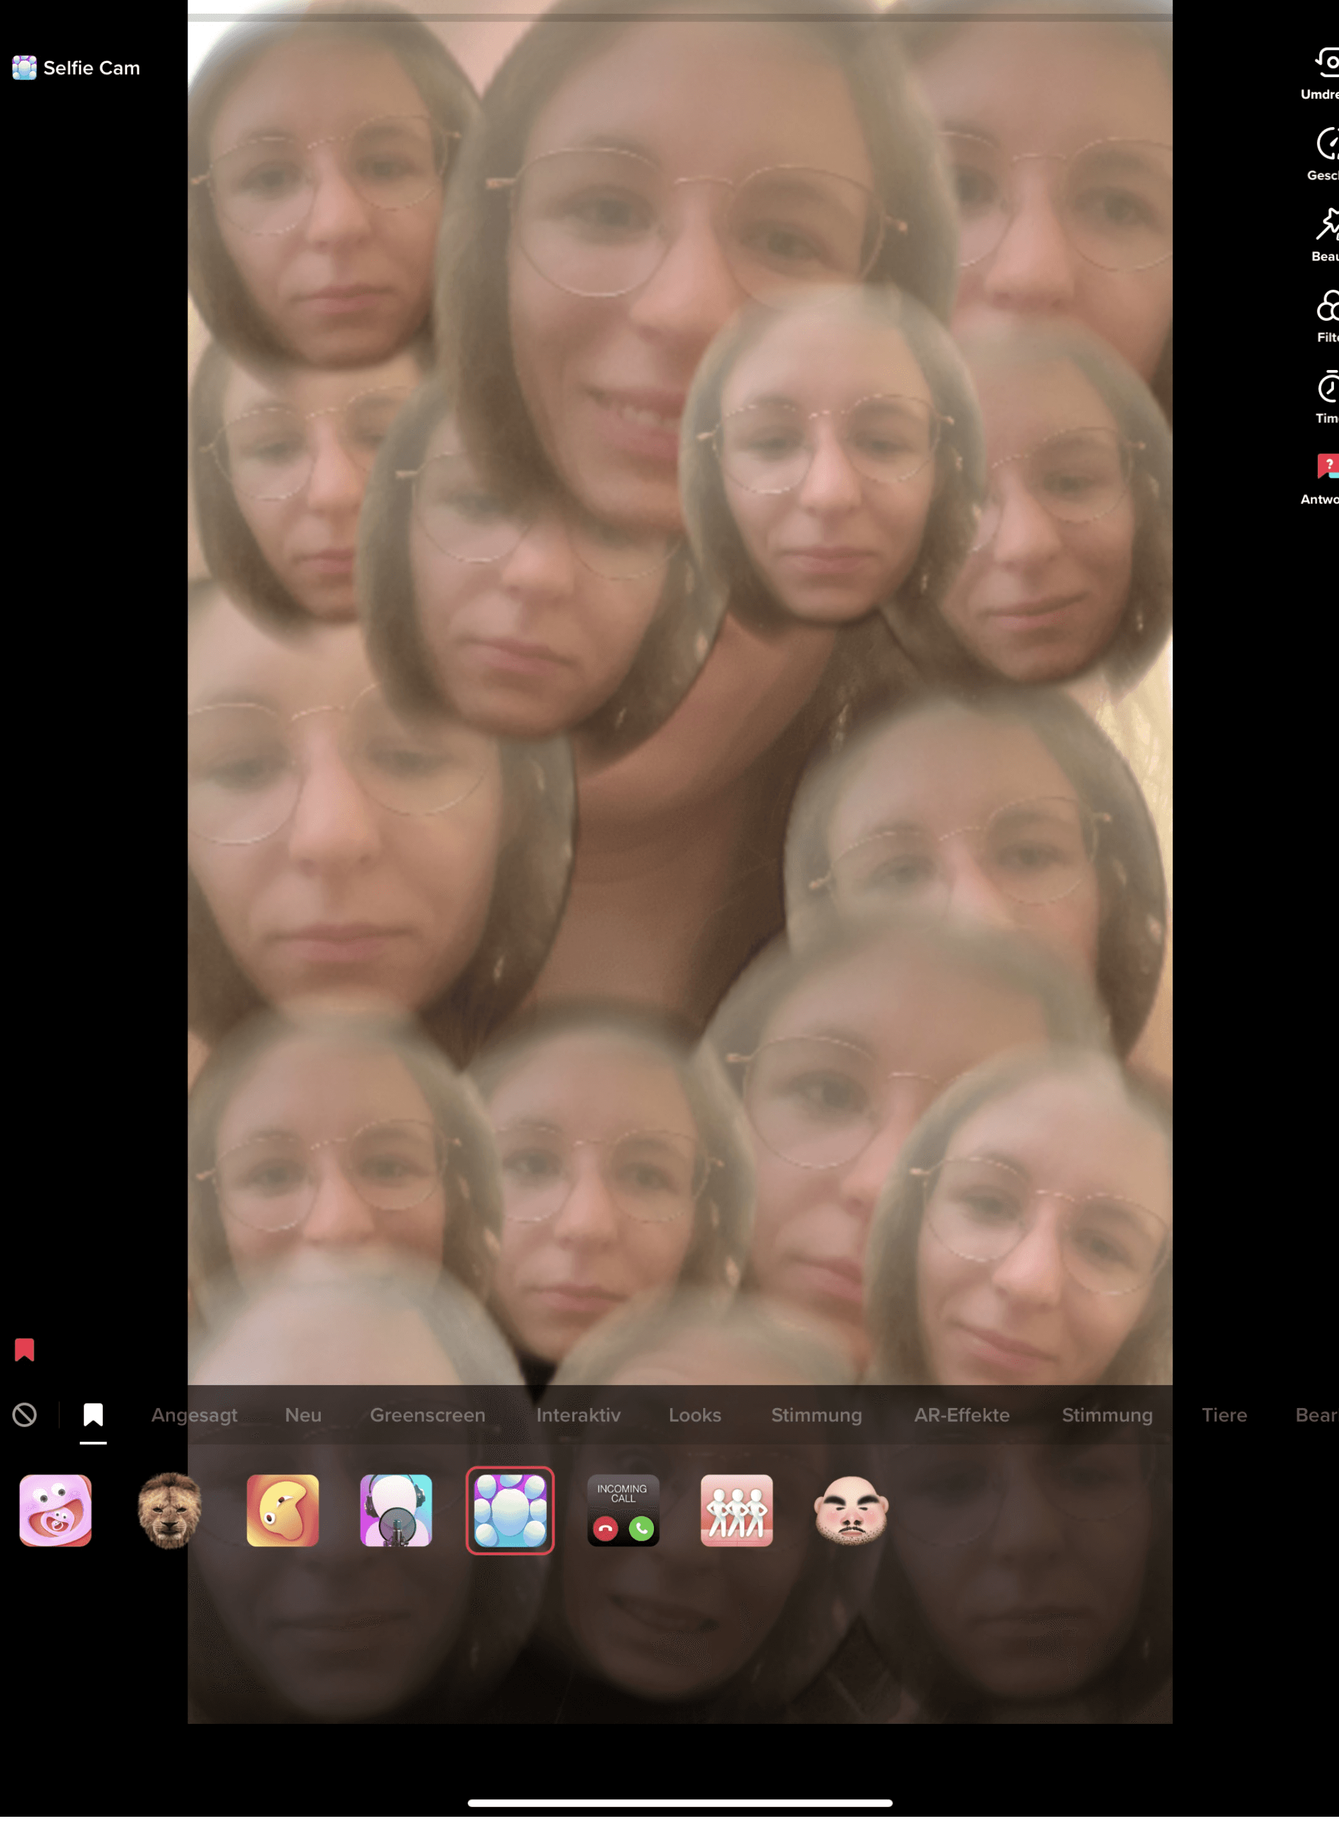Viewport: 1339px width, 1823px height.
Task: Open the Greenscreen effects tab
Action: 427,1415
